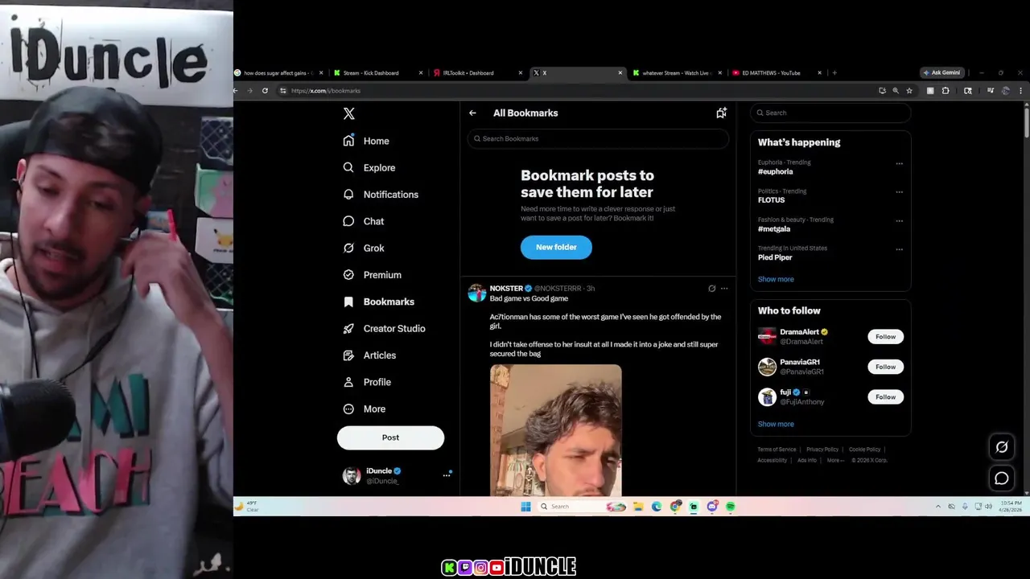The width and height of the screenshot is (1030, 579).
Task: Open Creator Studio
Action: pyautogui.click(x=384, y=328)
